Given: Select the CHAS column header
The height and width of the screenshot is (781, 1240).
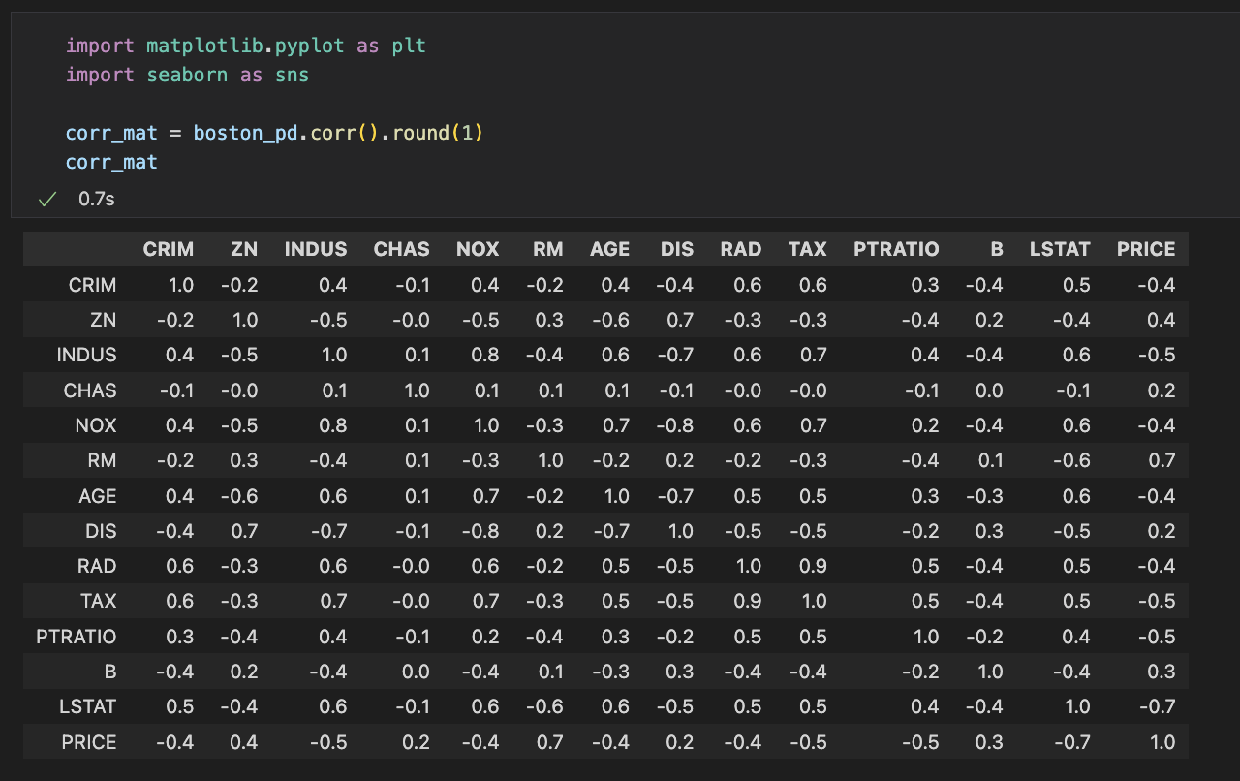Looking at the screenshot, I should [x=402, y=249].
